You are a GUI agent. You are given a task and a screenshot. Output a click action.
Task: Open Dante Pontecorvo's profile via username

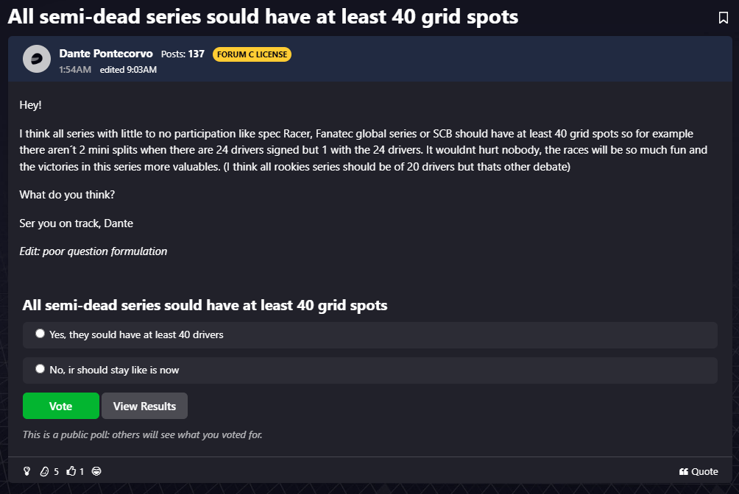pos(105,54)
